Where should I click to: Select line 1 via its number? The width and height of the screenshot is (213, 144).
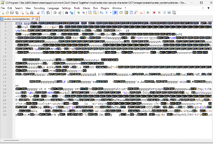point(5,24)
